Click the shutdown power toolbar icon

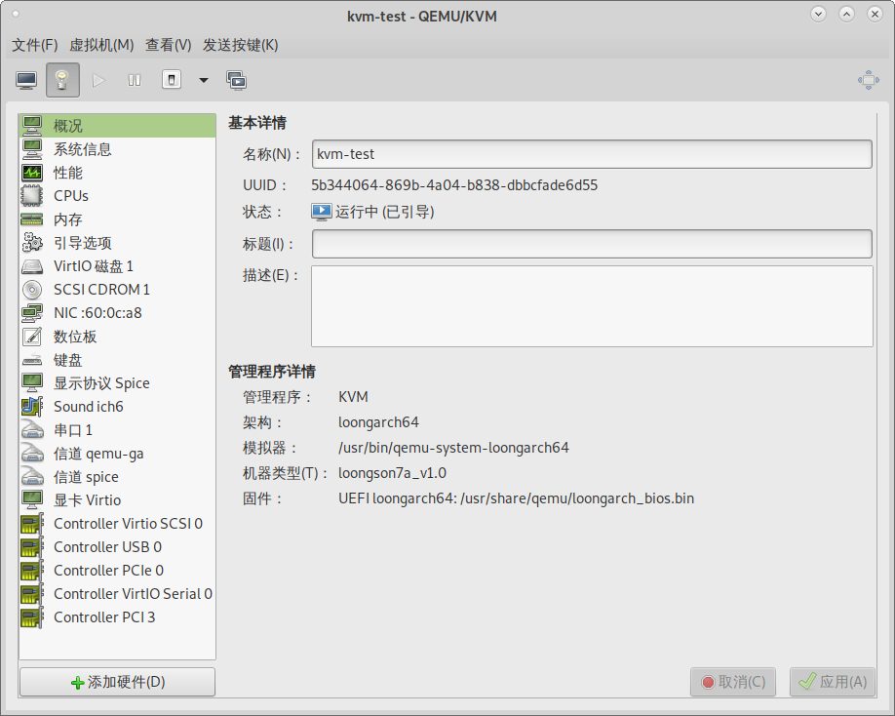(171, 80)
